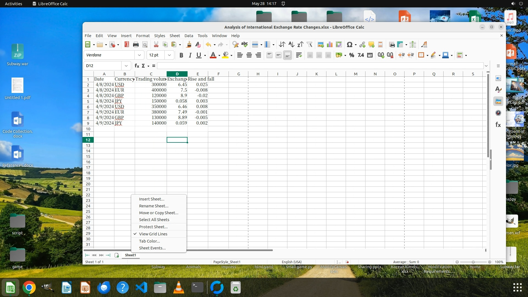Click the Clone Formatting paintbrush icon

pos(189,45)
